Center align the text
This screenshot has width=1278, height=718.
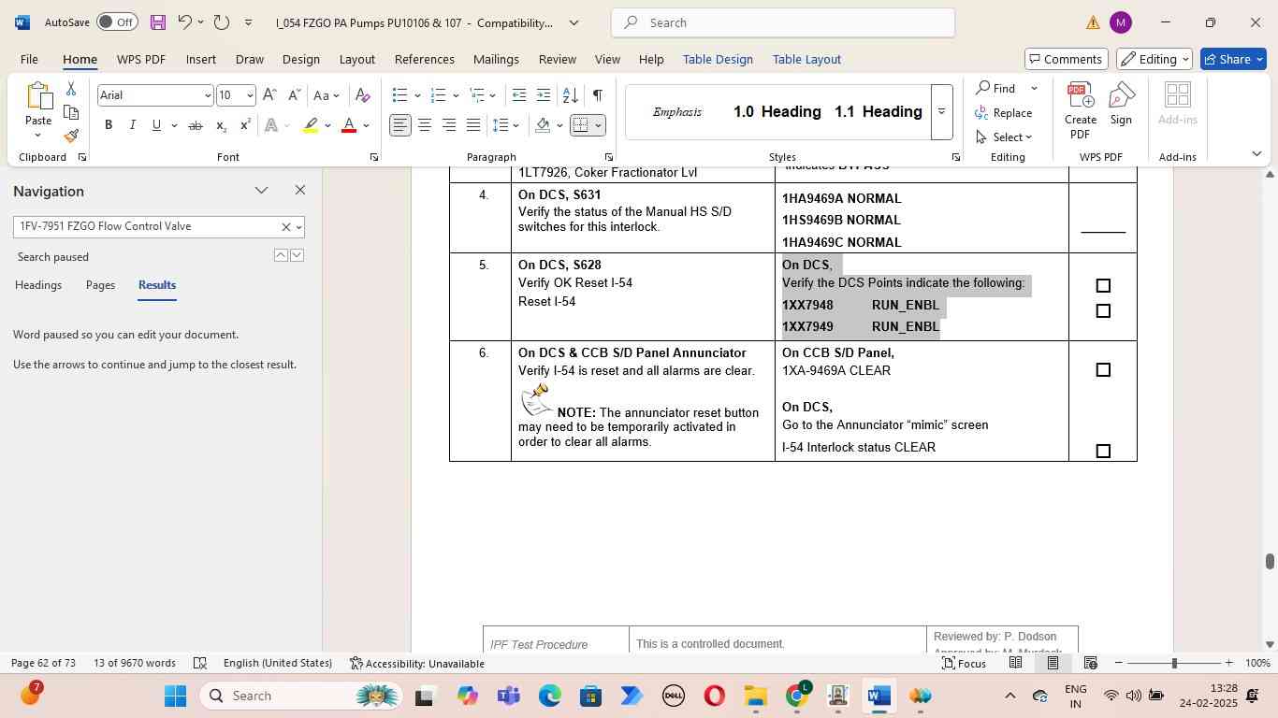425,125
